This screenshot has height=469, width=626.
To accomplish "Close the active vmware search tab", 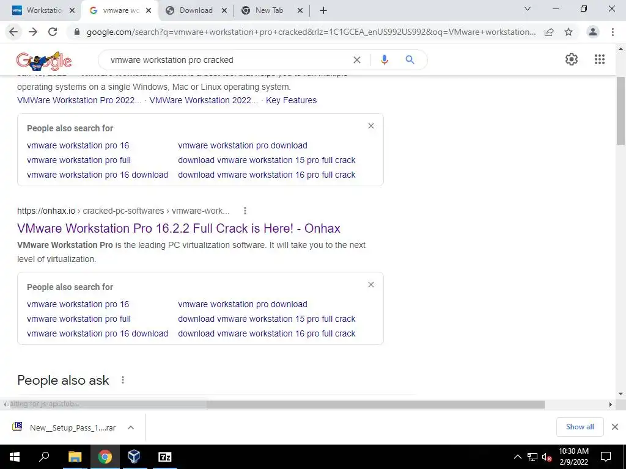I will point(149,11).
